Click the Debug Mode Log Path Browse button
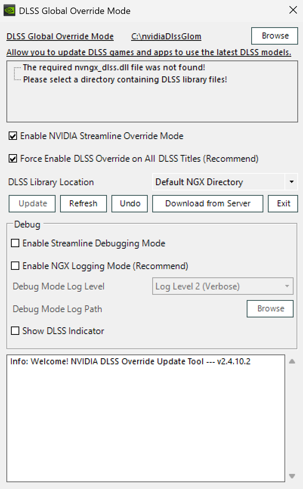Image resolution: width=303 pixels, height=489 pixels. (271, 309)
